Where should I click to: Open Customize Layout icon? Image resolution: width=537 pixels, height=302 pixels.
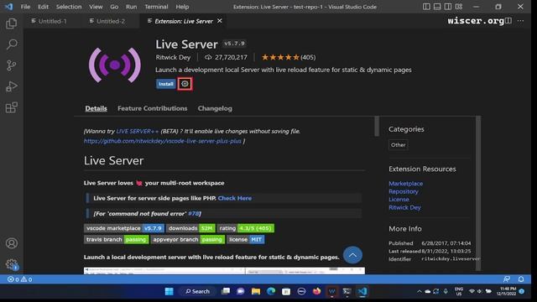(x=459, y=7)
